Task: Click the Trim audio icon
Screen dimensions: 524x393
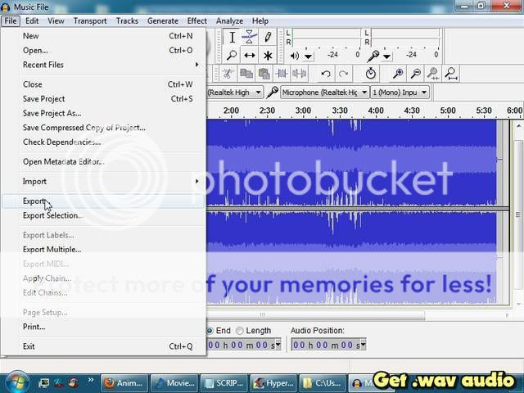Action: (282, 74)
